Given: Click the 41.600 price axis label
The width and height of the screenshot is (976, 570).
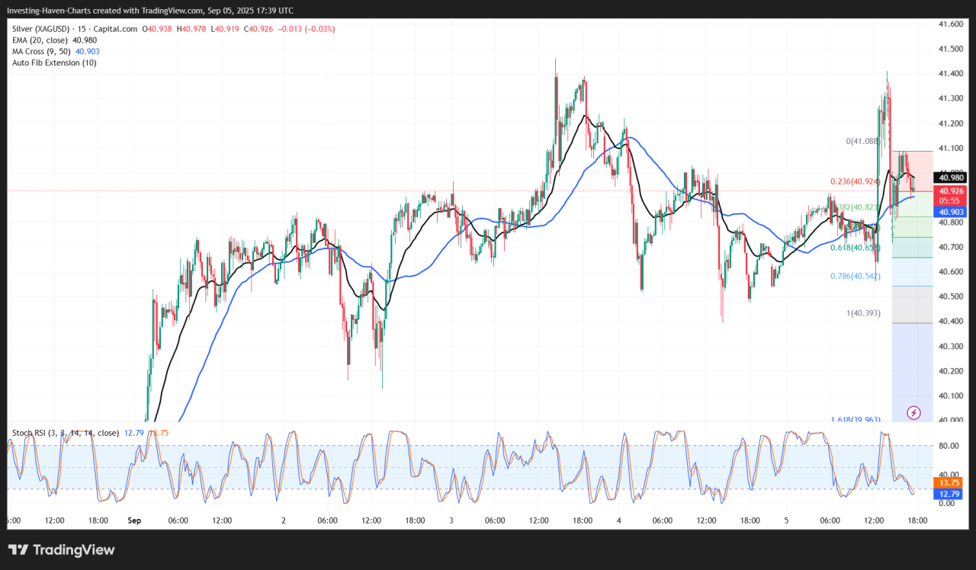Looking at the screenshot, I should [950, 24].
